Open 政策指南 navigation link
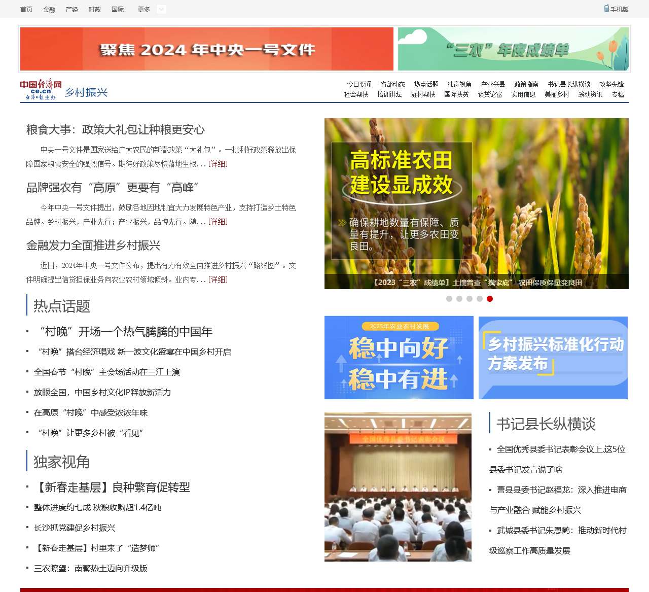 click(526, 84)
